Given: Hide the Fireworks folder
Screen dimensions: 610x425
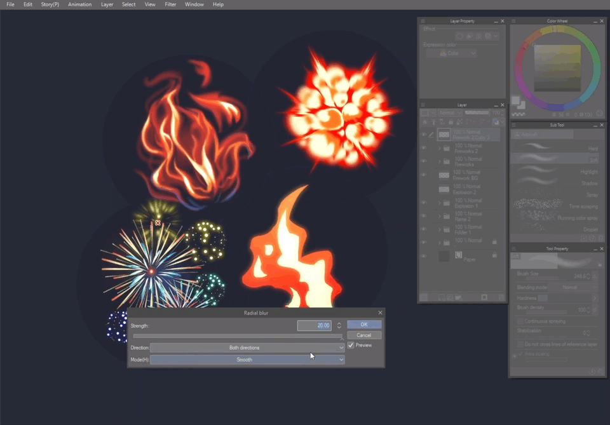Looking at the screenshot, I should 424,161.
